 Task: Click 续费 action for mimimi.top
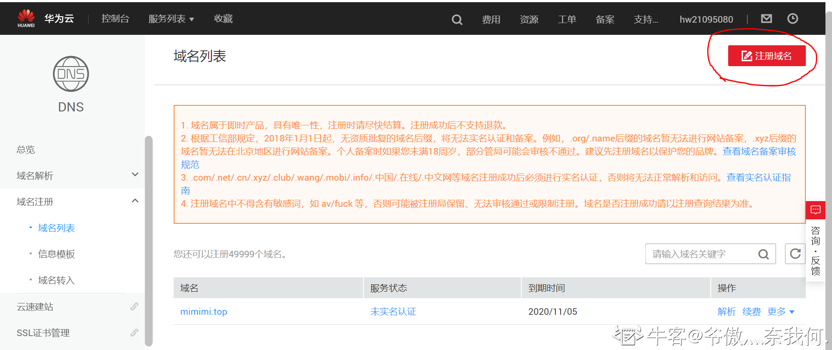751,312
